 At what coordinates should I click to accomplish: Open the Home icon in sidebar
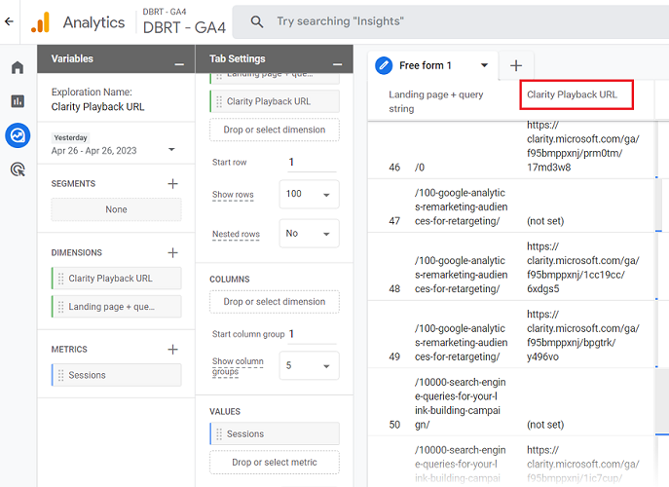click(18, 67)
